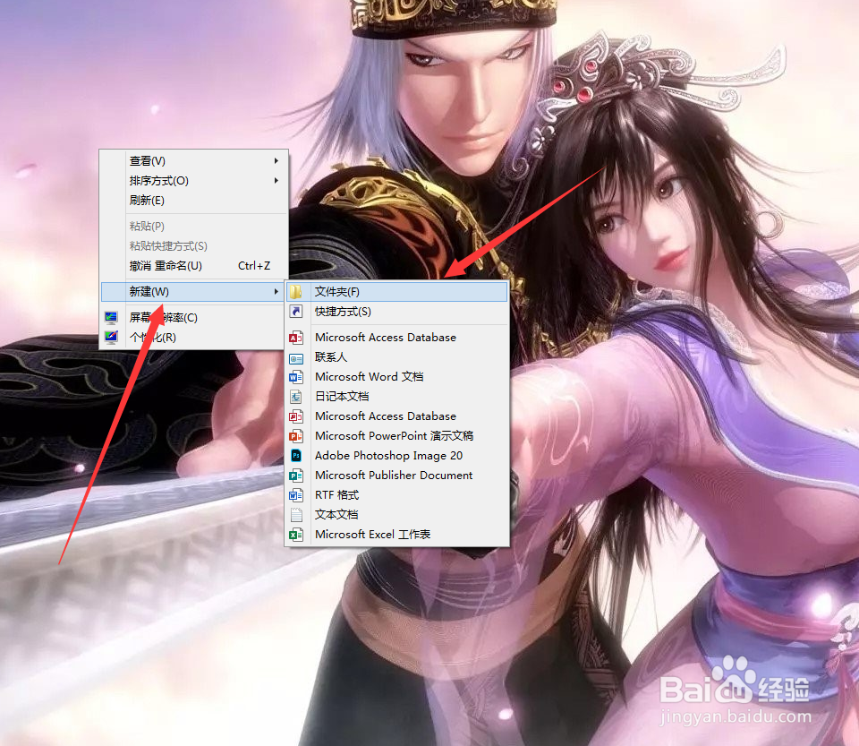Click the red Access icon directly above 联系人
The width and height of the screenshot is (859, 746).
pyautogui.click(x=296, y=338)
